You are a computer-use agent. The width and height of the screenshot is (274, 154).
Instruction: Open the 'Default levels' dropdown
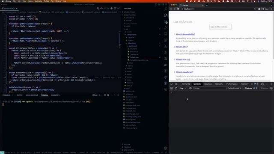(234, 89)
